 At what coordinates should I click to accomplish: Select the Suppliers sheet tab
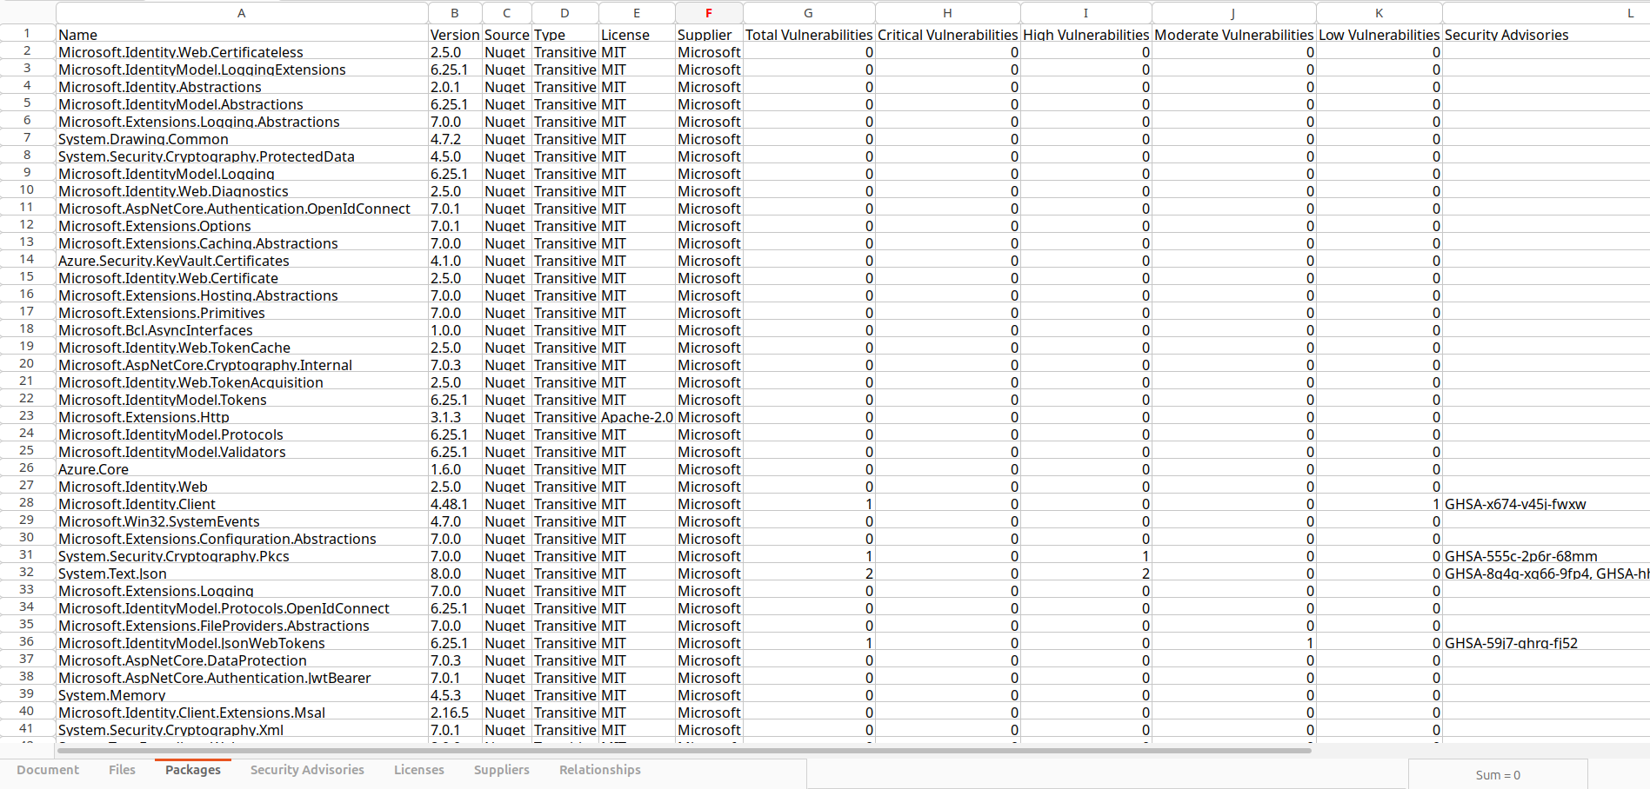pyautogui.click(x=501, y=770)
